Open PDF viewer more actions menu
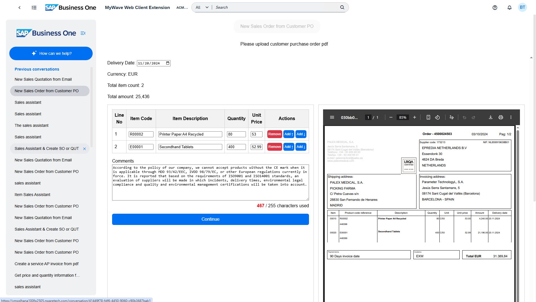 coord(511,117)
